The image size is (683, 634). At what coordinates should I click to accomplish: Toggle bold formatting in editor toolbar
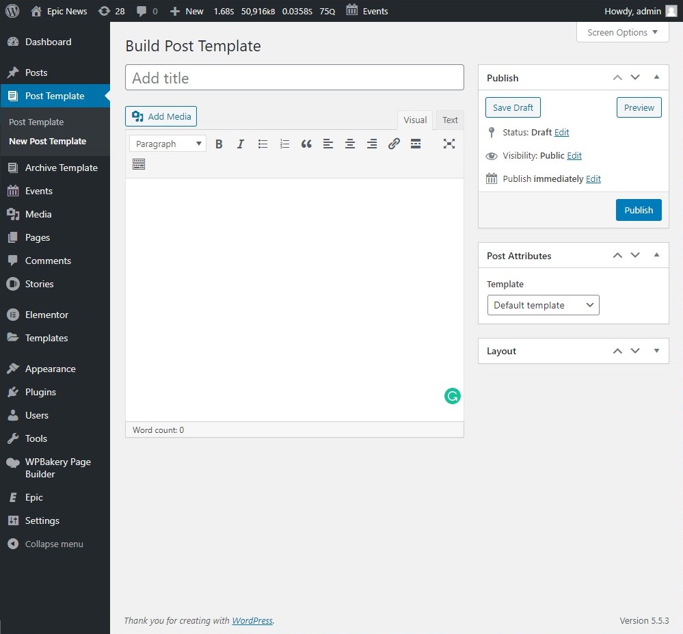point(219,144)
